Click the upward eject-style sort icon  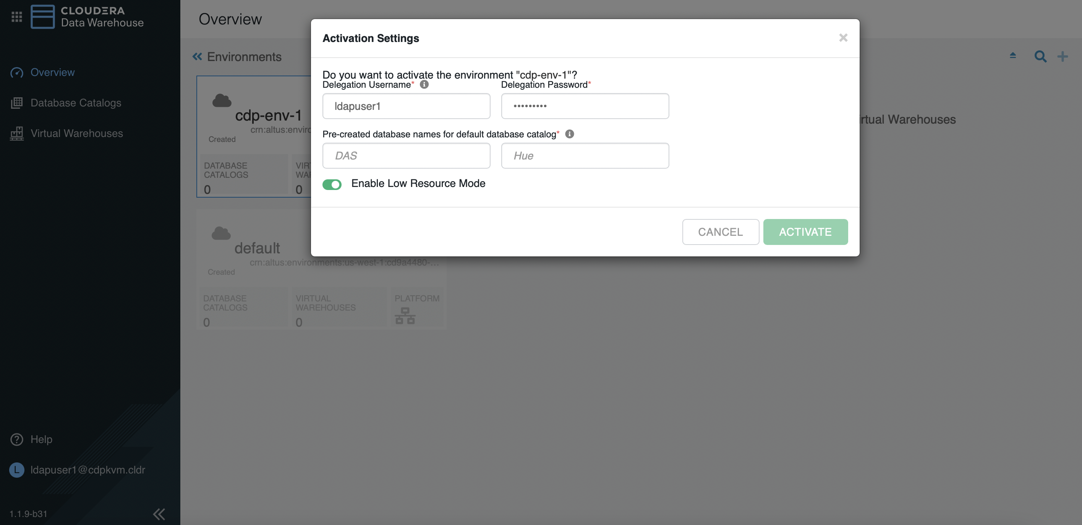[1013, 56]
